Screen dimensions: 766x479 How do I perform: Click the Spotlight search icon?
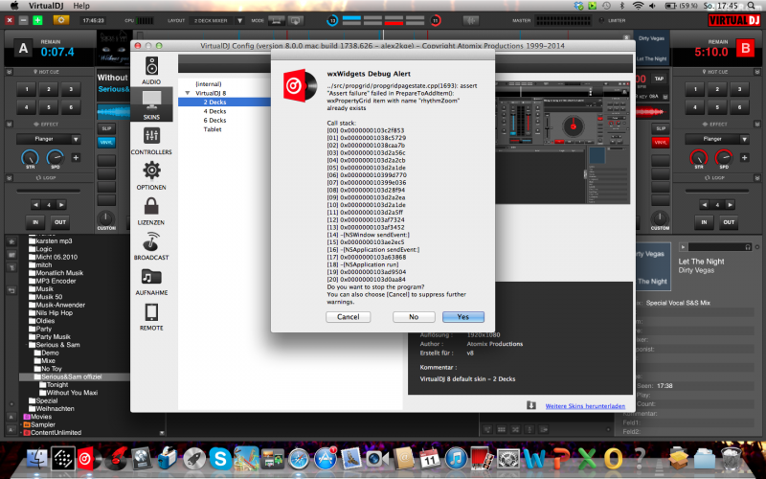pyautogui.click(x=752, y=6)
